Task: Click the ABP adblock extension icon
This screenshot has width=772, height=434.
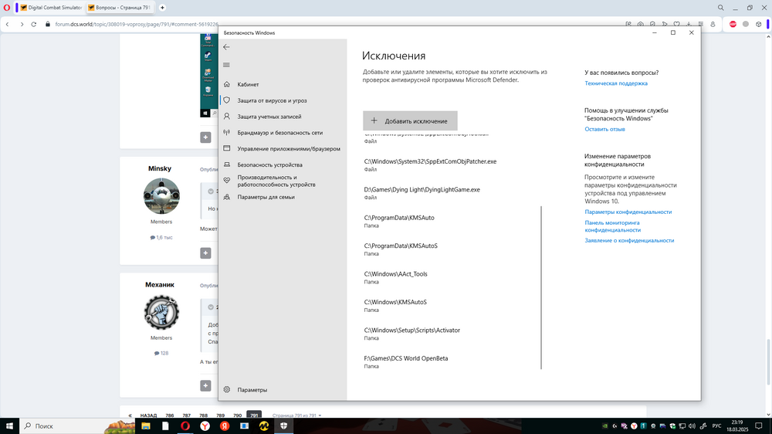Action: [x=733, y=24]
